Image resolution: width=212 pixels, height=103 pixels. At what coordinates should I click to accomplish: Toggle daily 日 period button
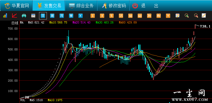pyautogui.click(x=43, y=16)
